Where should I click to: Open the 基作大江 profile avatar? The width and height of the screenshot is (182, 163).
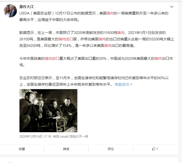(10, 11)
